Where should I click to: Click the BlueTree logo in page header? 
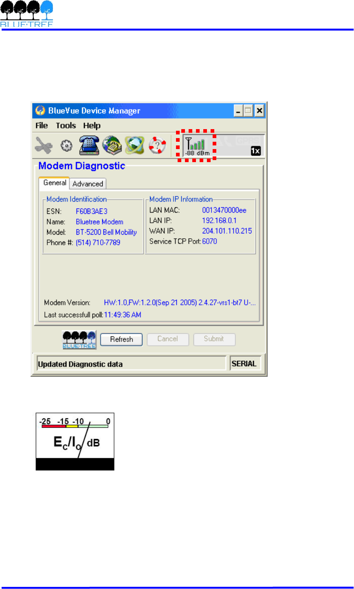pyautogui.click(x=26, y=13)
